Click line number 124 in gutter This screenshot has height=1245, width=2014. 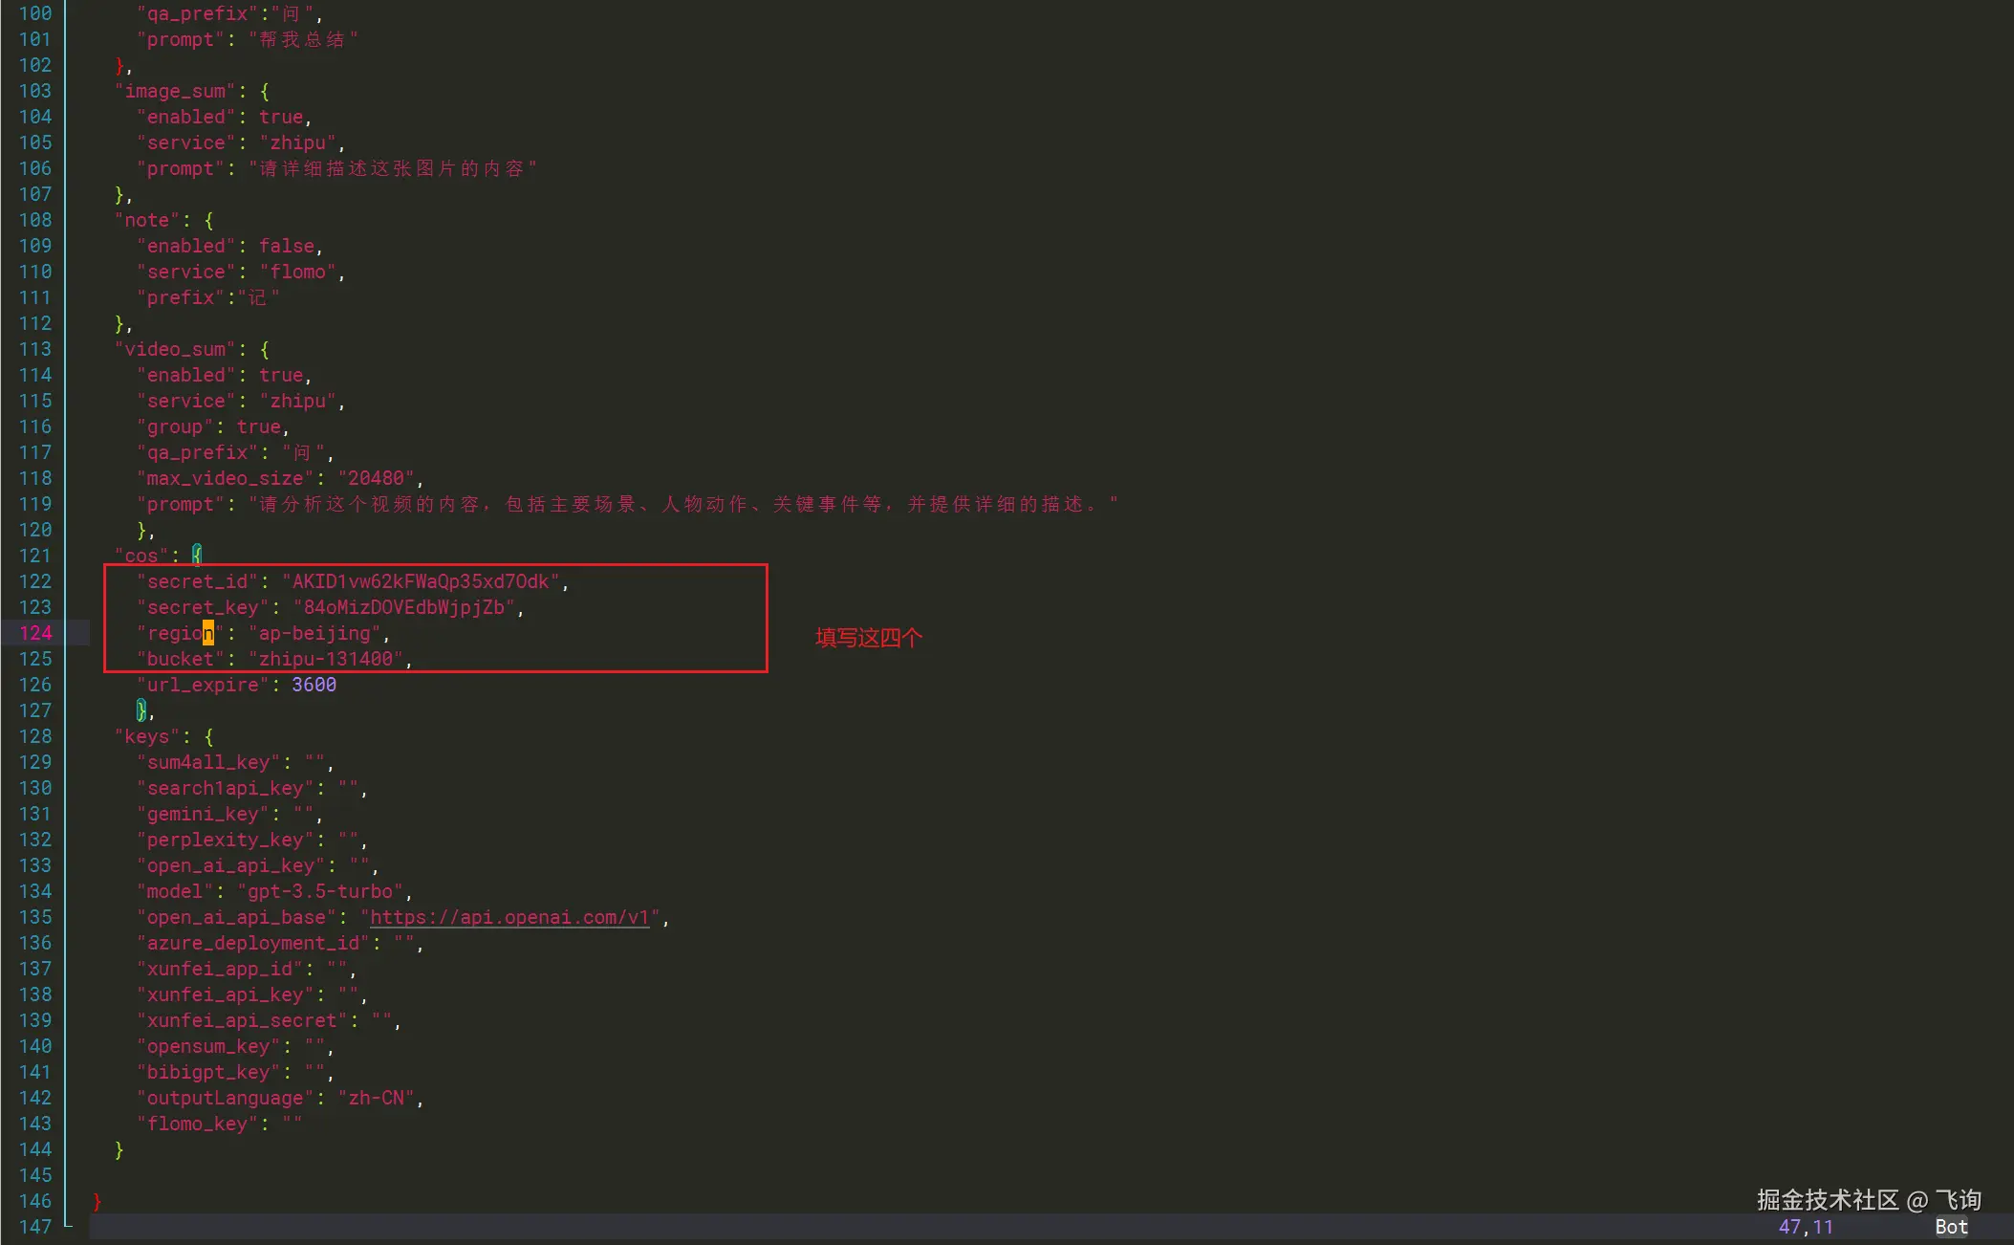tap(35, 633)
